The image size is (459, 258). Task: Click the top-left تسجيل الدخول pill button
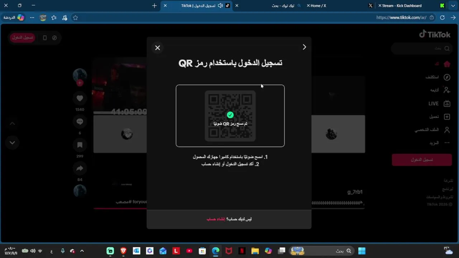coord(22,37)
